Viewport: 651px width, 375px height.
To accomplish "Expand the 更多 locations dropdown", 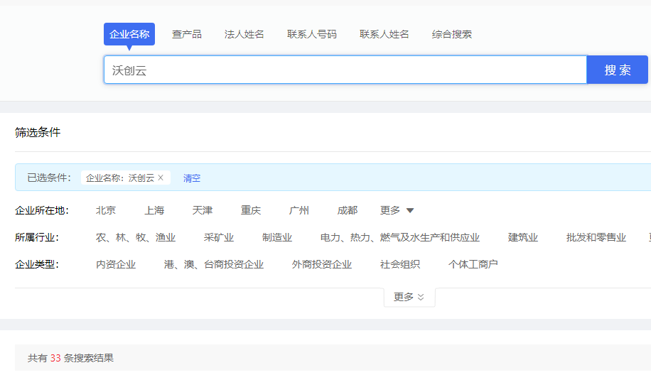I will pyautogui.click(x=397, y=210).
